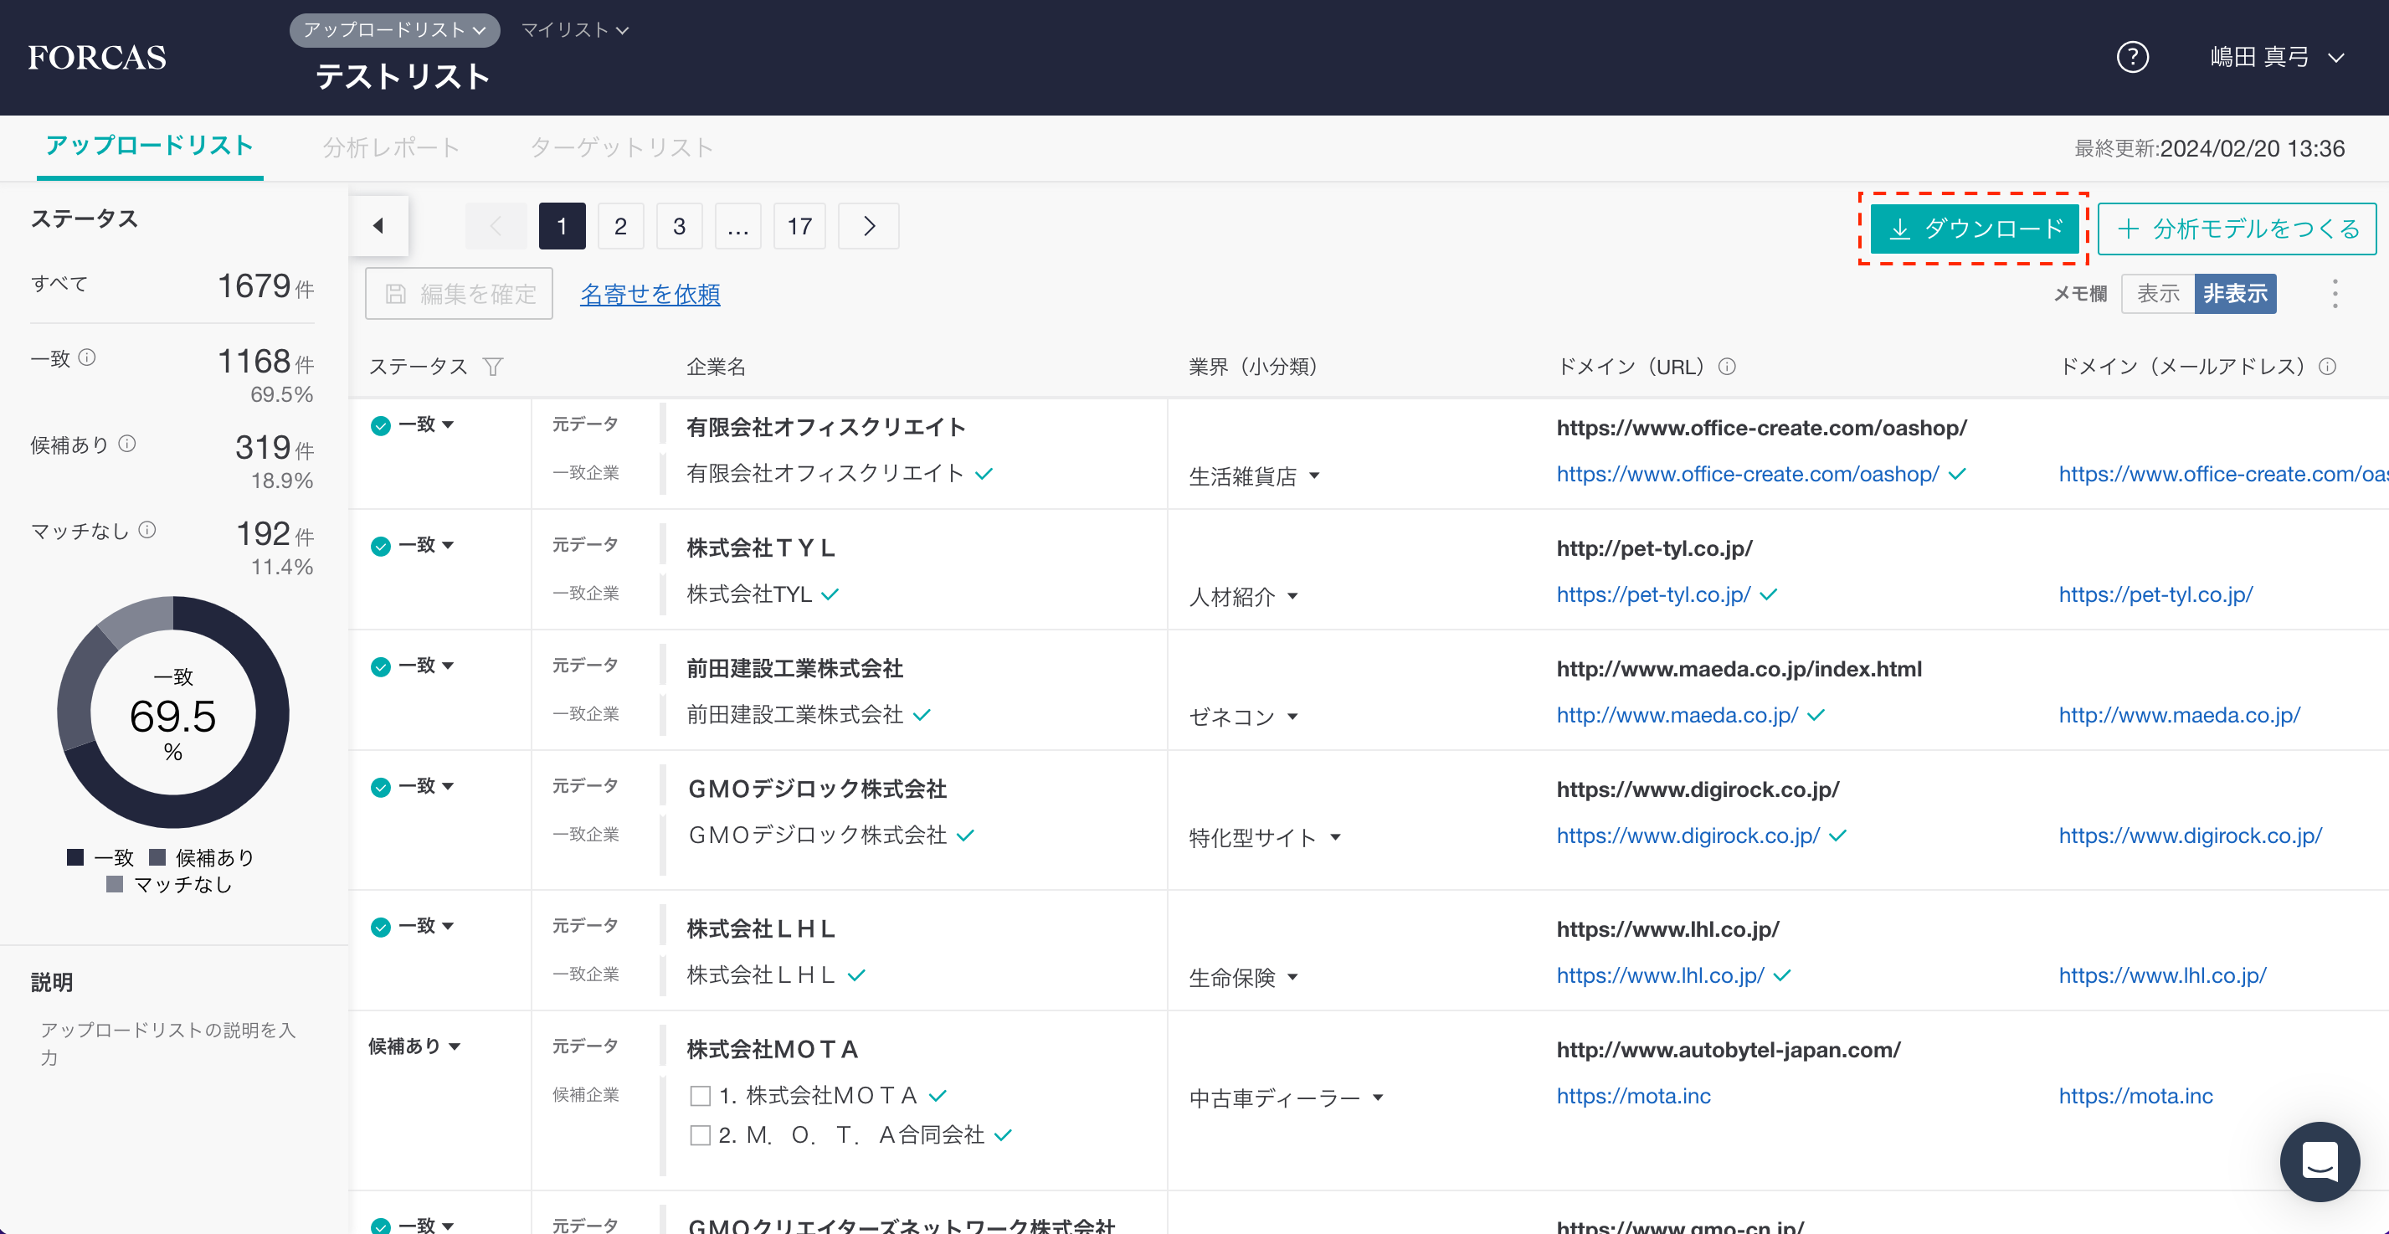The width and height of the screenshot is (2389, 1234).
Task: Switch to ターゲットリスト tab
Action: tap(621, 147)
